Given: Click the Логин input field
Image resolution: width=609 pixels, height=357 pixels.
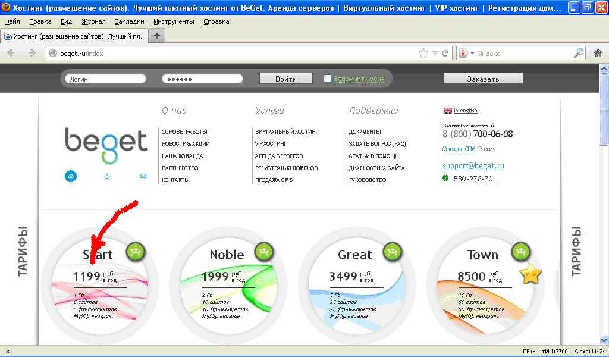Looking at the screenshot, I should pyautogui.click(x=105, y=79).
